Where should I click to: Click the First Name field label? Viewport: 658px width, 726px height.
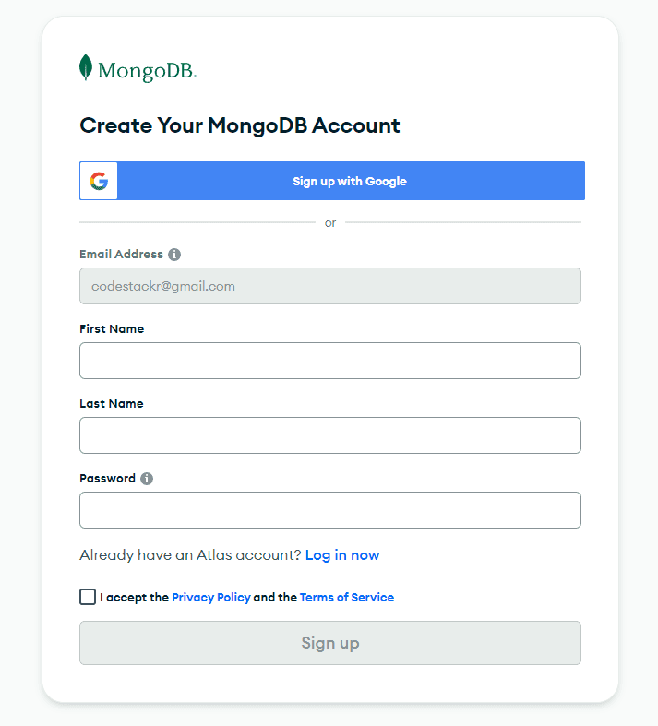112,329
